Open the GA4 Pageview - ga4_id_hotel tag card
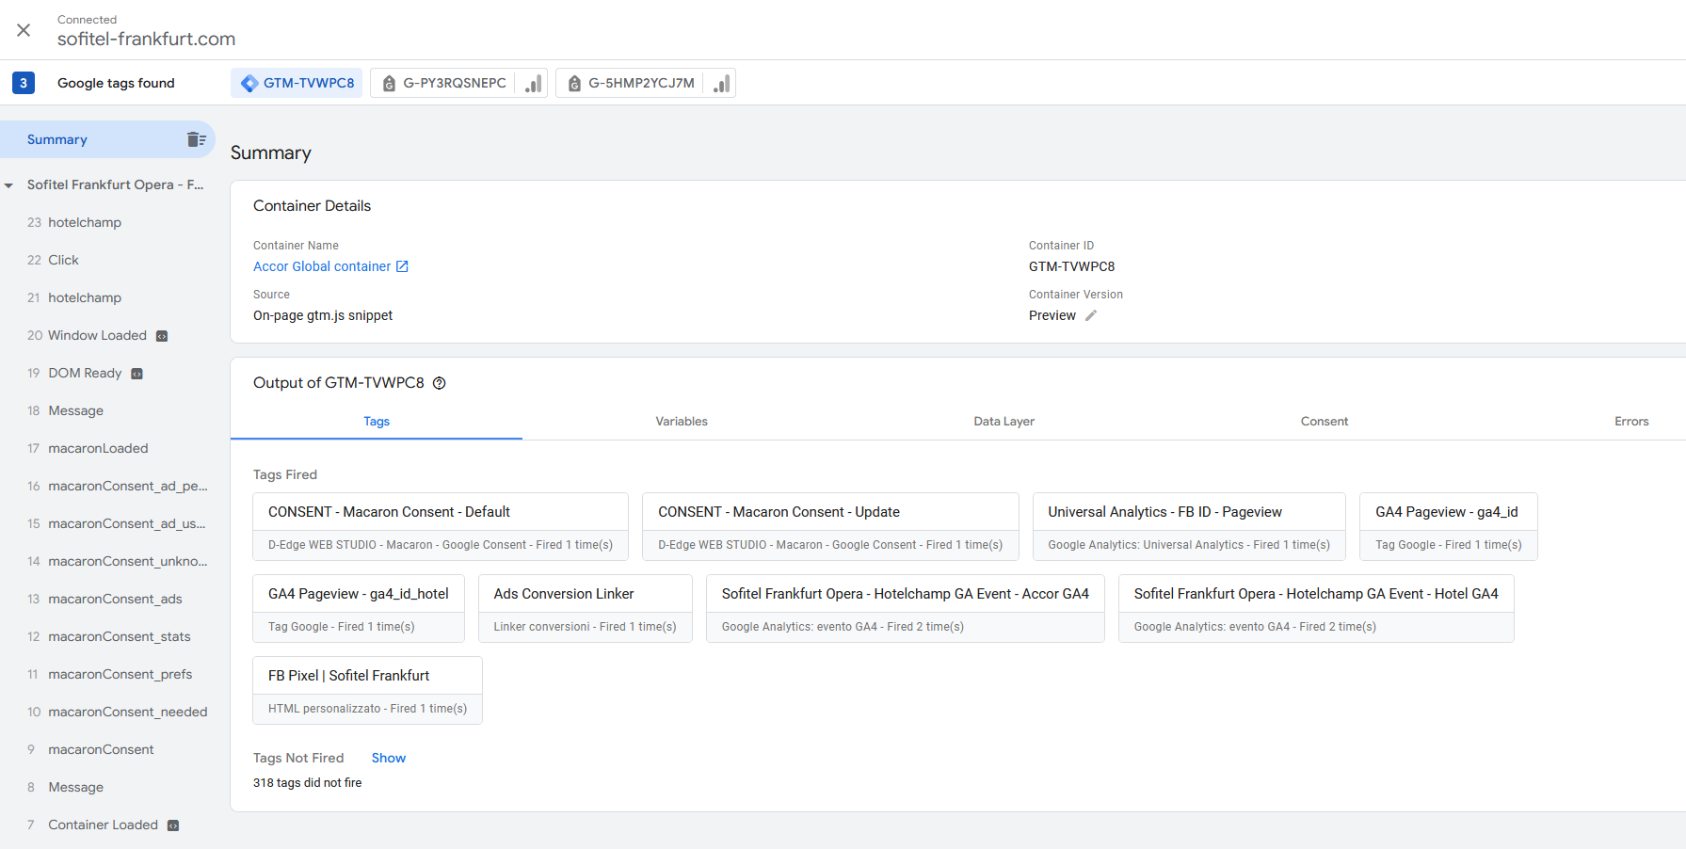Viewport: 1686px width, 849px height. [x=359, y=609]
